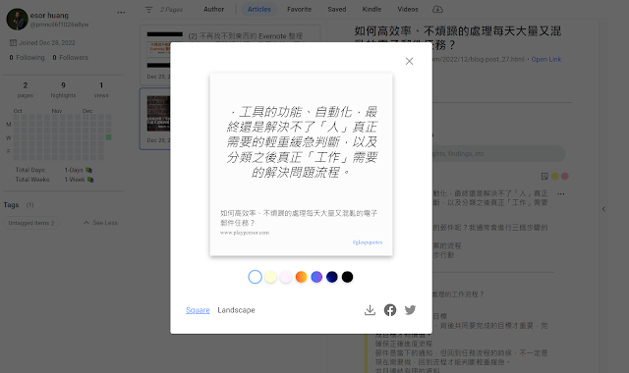The width and height of the screenshot is (629, 373).
Task: Click the 9 highlights stat
Action: point(63,89)
